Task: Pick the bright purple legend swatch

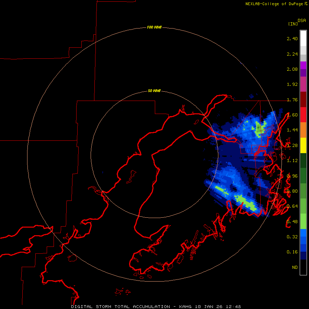Action: click(303, 65)
